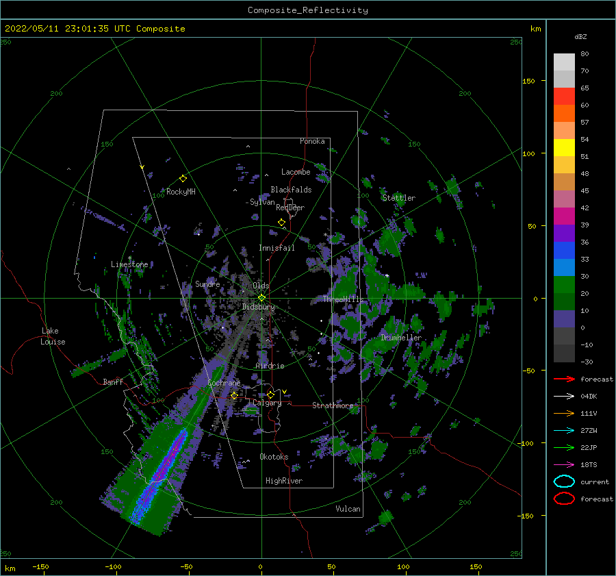Click the 80 value on dBZ scale
616x576 pixels.
[x=585, y=54]
